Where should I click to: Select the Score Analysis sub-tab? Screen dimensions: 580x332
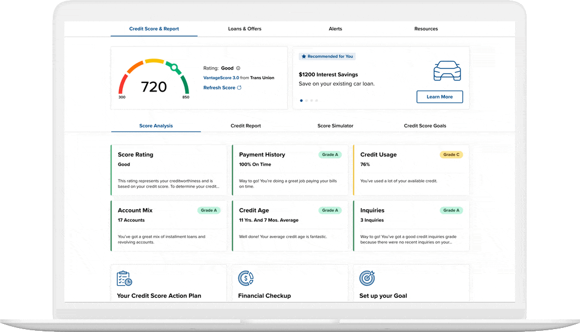(155, 126)
